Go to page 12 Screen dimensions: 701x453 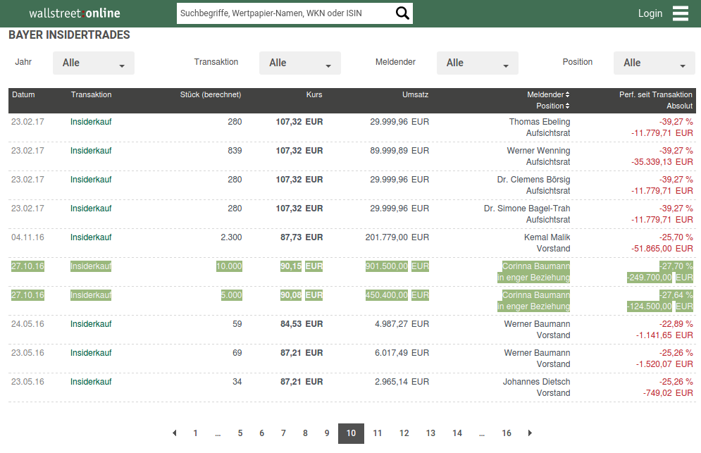pyautogui.click(x=404, y=433)
